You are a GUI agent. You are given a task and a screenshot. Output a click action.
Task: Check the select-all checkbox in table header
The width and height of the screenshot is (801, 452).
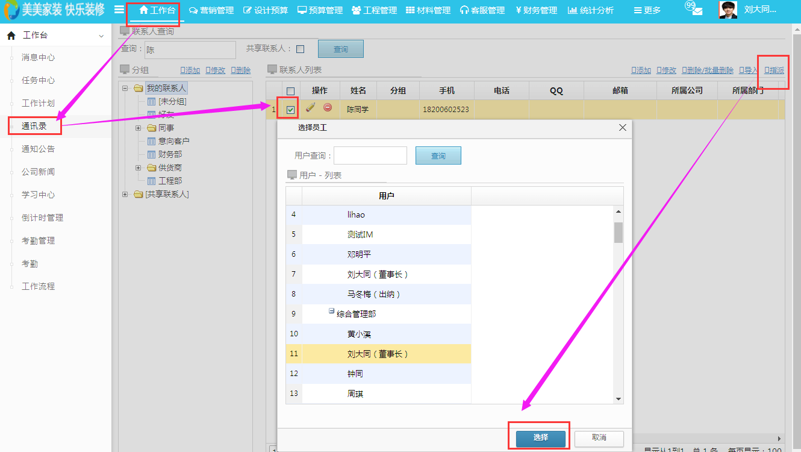[290, 91]
